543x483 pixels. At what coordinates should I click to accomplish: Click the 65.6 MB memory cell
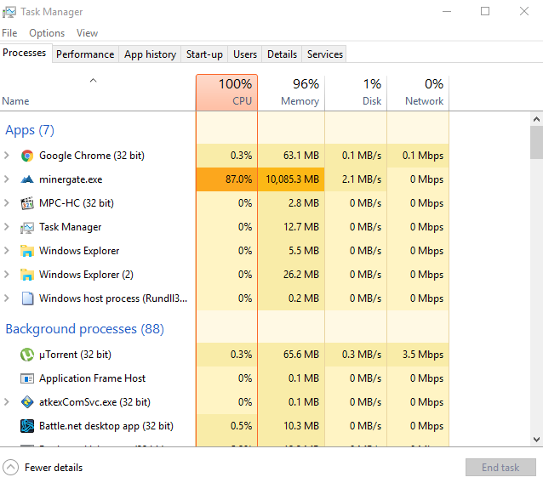pos(291,355)
